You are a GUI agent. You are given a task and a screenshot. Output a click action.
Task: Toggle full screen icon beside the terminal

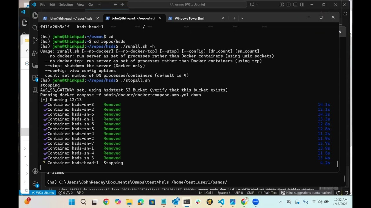(345, 14)
